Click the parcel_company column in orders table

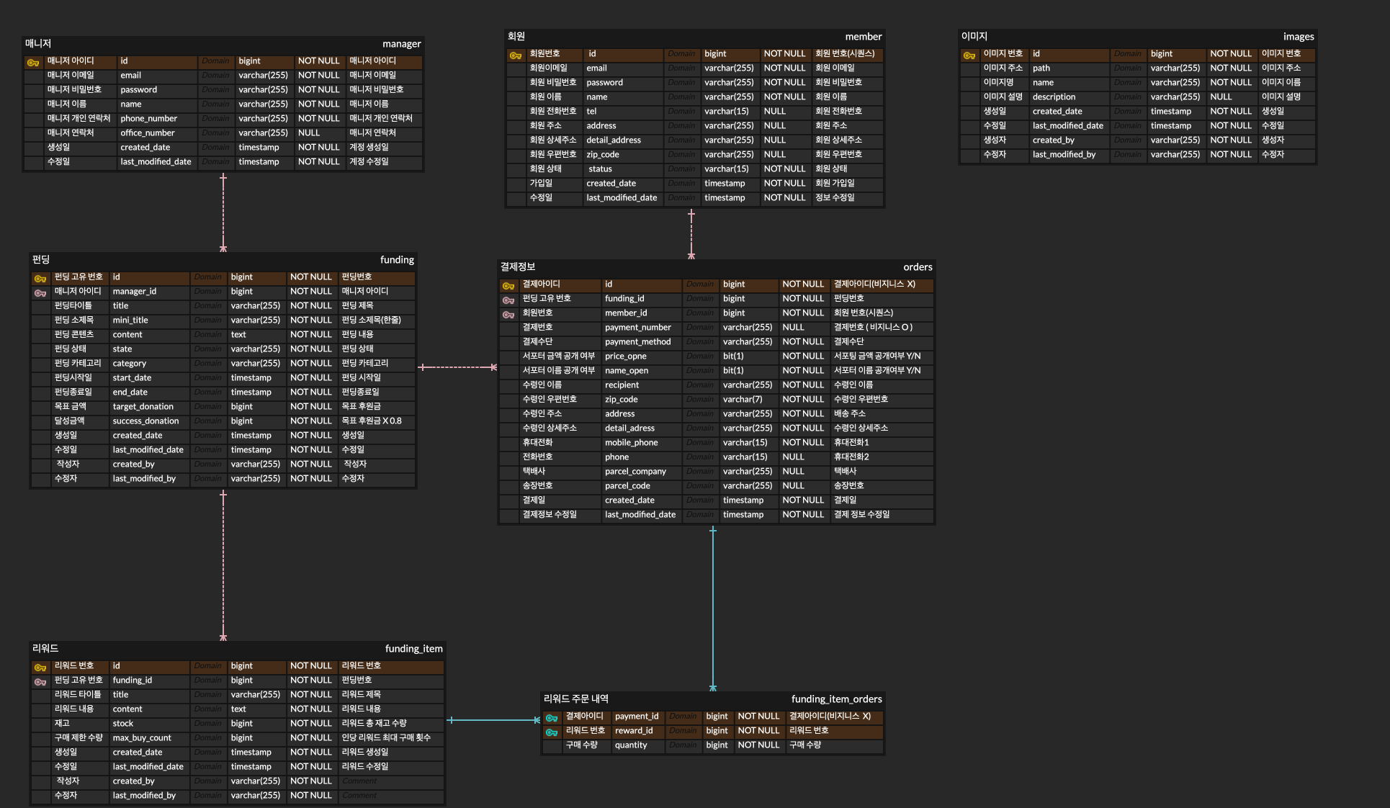pyautogui.click(x=636, y=472)
